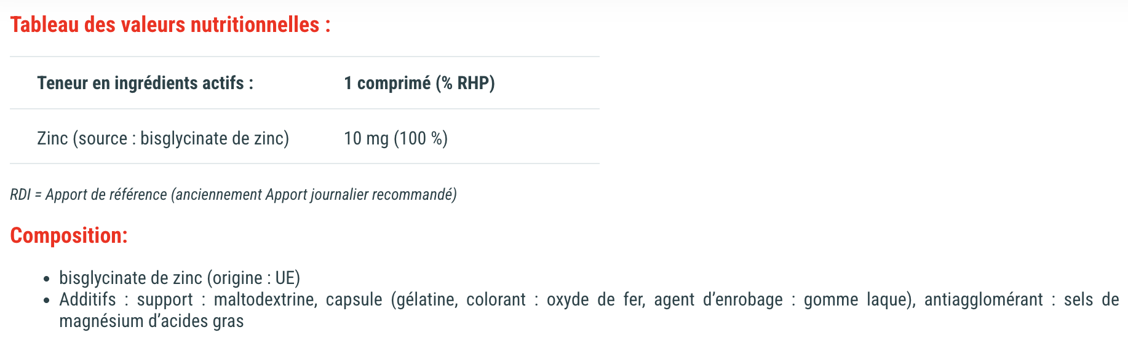This screenshot has width=1128, height=343.
Task: Click the word "Additifs" in the composition list
Action: [x=87, y=299]
